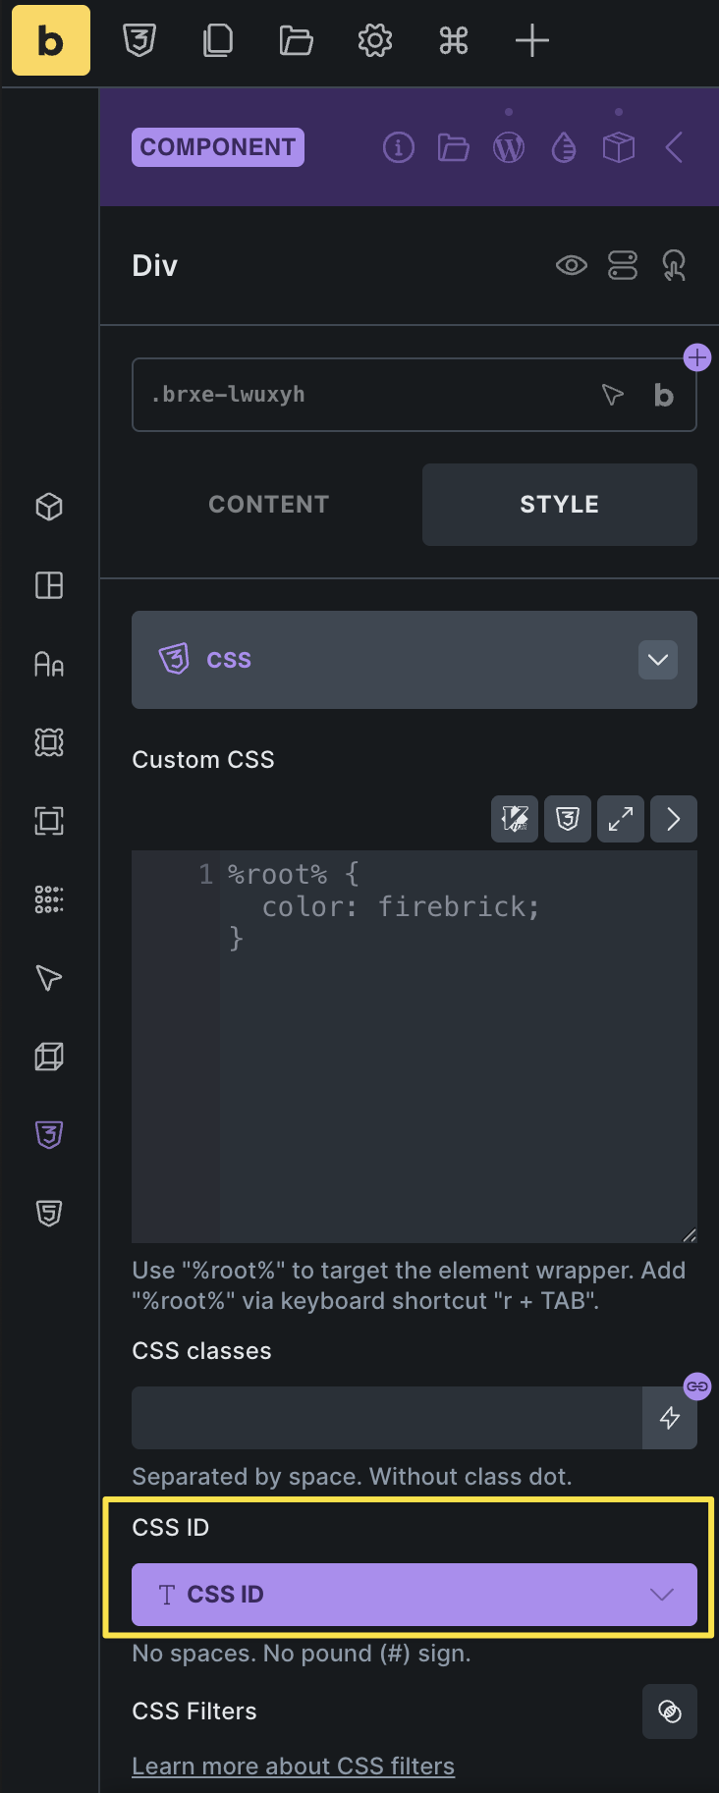Click into the CSS classes input field
The height and width of the screenshot is (1793, 719).
(x=386, y=1417)
